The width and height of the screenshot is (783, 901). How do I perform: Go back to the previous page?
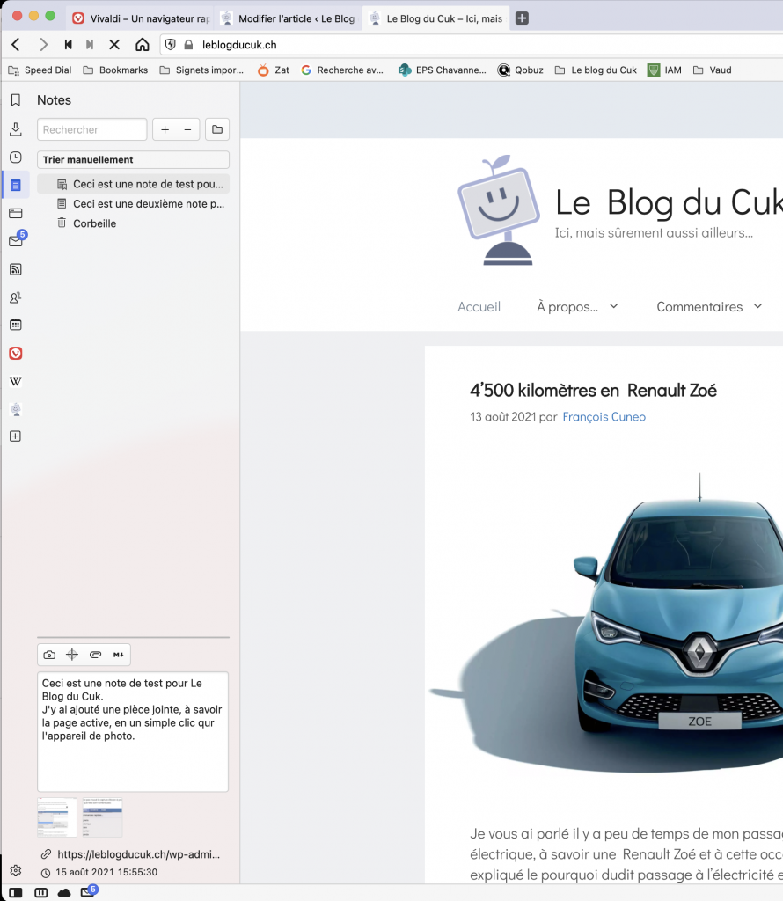pyautogui.click(x=16, y=44)
